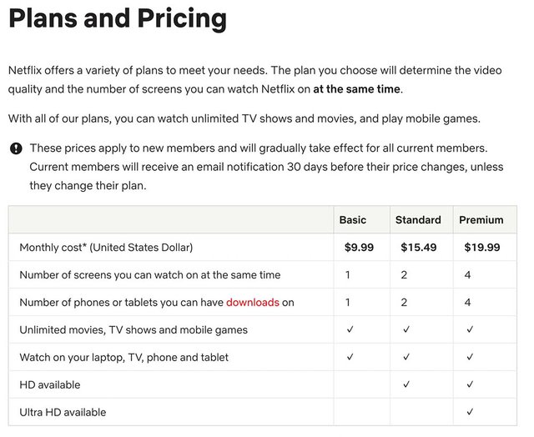Click the Basic checkmark in Watch on your laptop row
Image resolution: width=534 pixels, height=437 pixels.
(x=350, y=357)
